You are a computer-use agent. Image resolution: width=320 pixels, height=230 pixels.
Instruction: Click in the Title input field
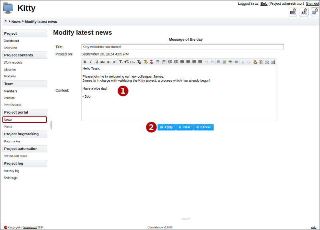click(182, 47)
